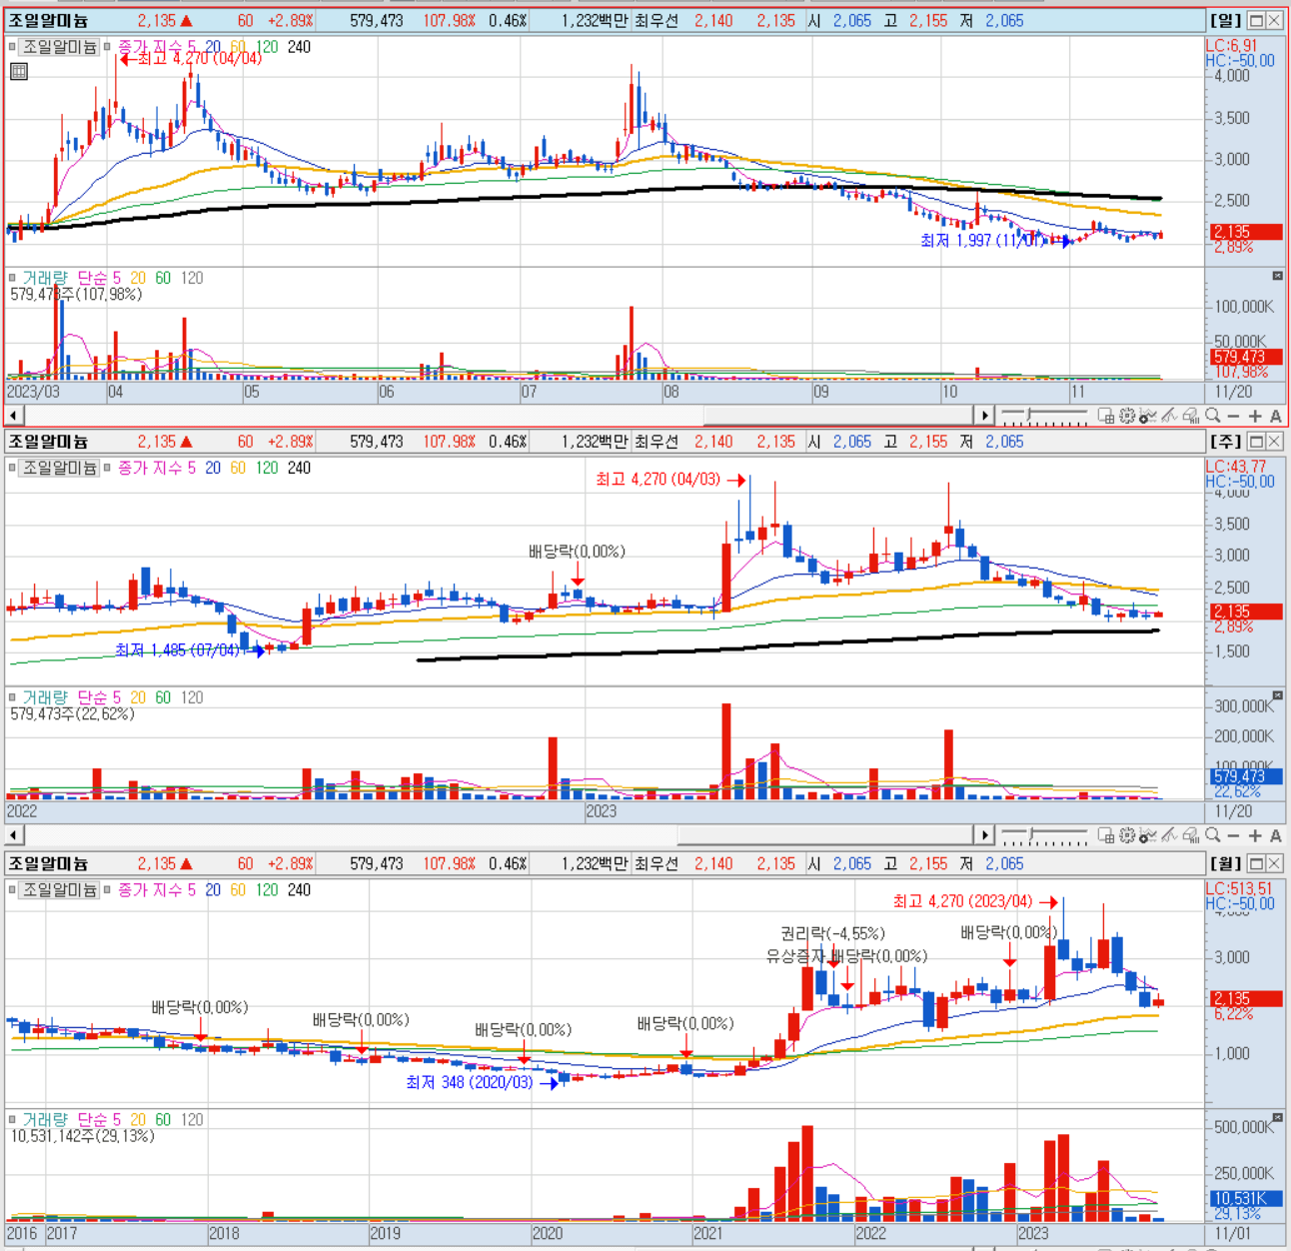Click the plus zoom-in icon in weekly chart toolbar
Image resolution: width=1291 pixels, height=1251 pixels.
[1255, 836]
